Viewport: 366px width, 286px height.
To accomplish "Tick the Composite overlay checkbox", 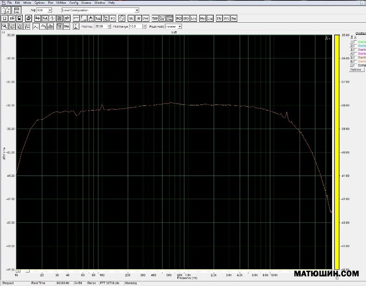I will point(356,65).
